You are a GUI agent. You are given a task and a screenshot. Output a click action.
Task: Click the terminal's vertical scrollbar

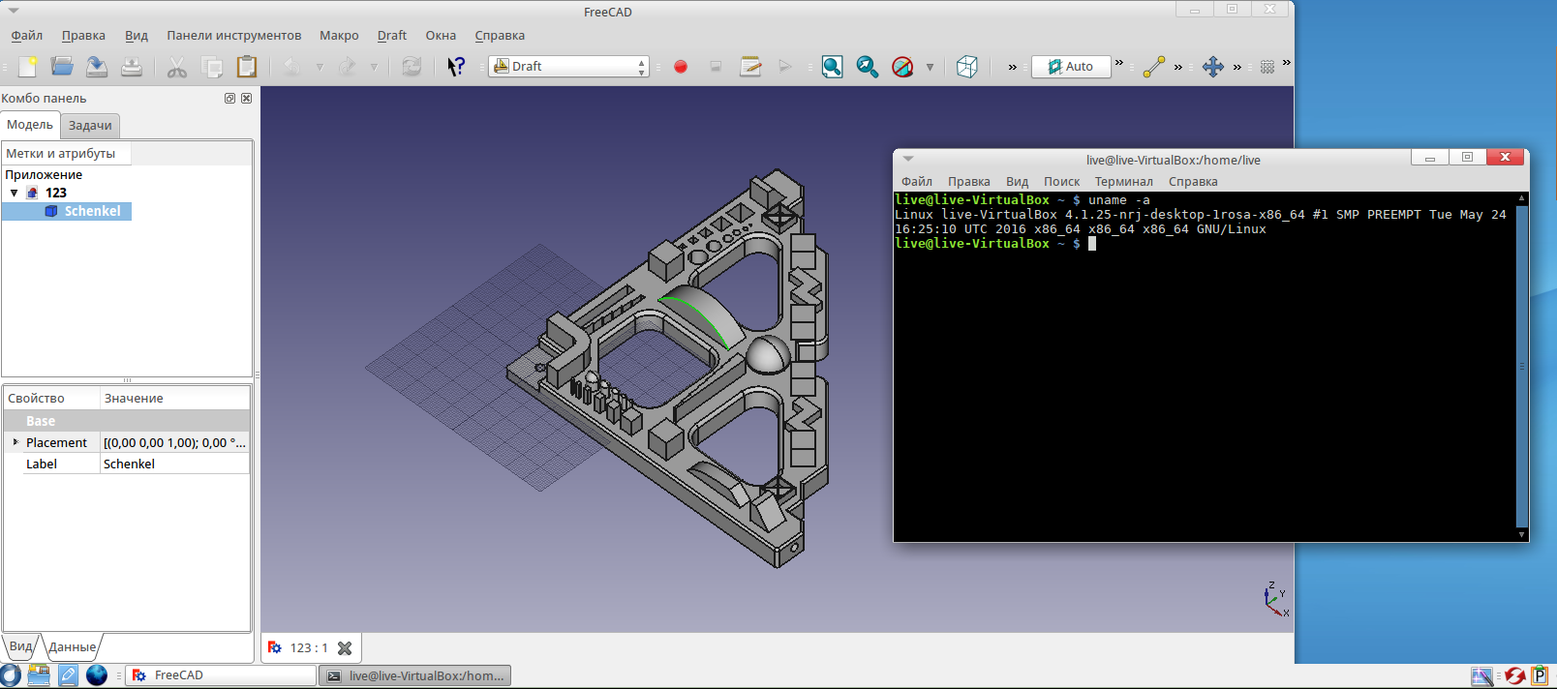pyautogui.click(x=1521, y=366)
